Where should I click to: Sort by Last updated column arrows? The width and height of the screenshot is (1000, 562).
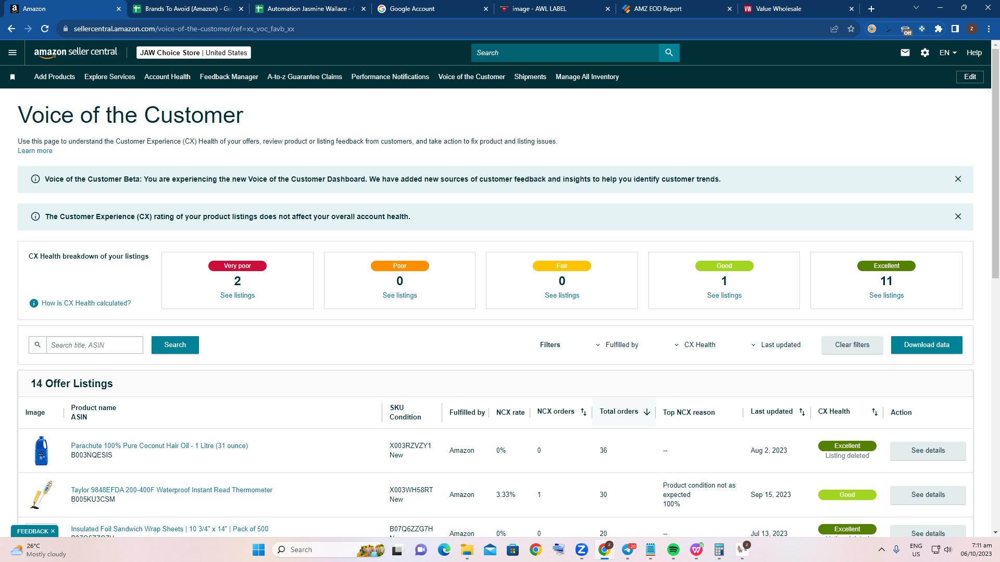(x=802, y=412)
